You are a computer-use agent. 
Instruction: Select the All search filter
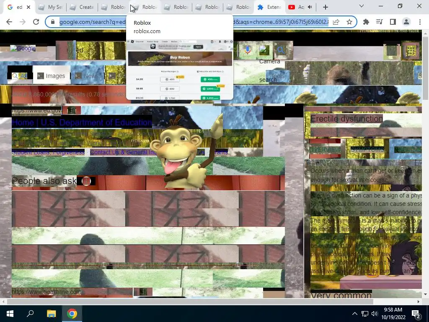coord(20,76)
